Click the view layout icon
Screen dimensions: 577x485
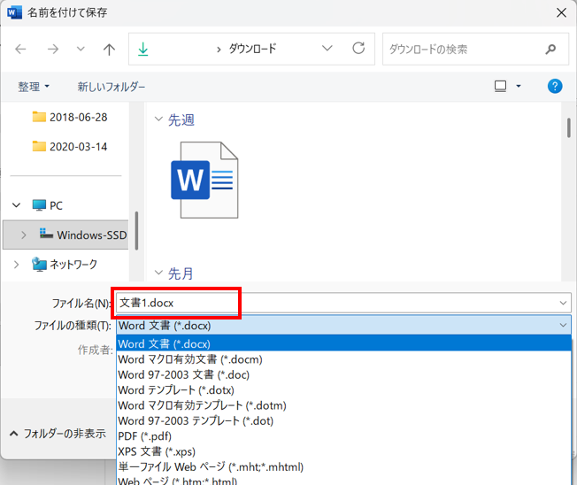tap(501, 86)
